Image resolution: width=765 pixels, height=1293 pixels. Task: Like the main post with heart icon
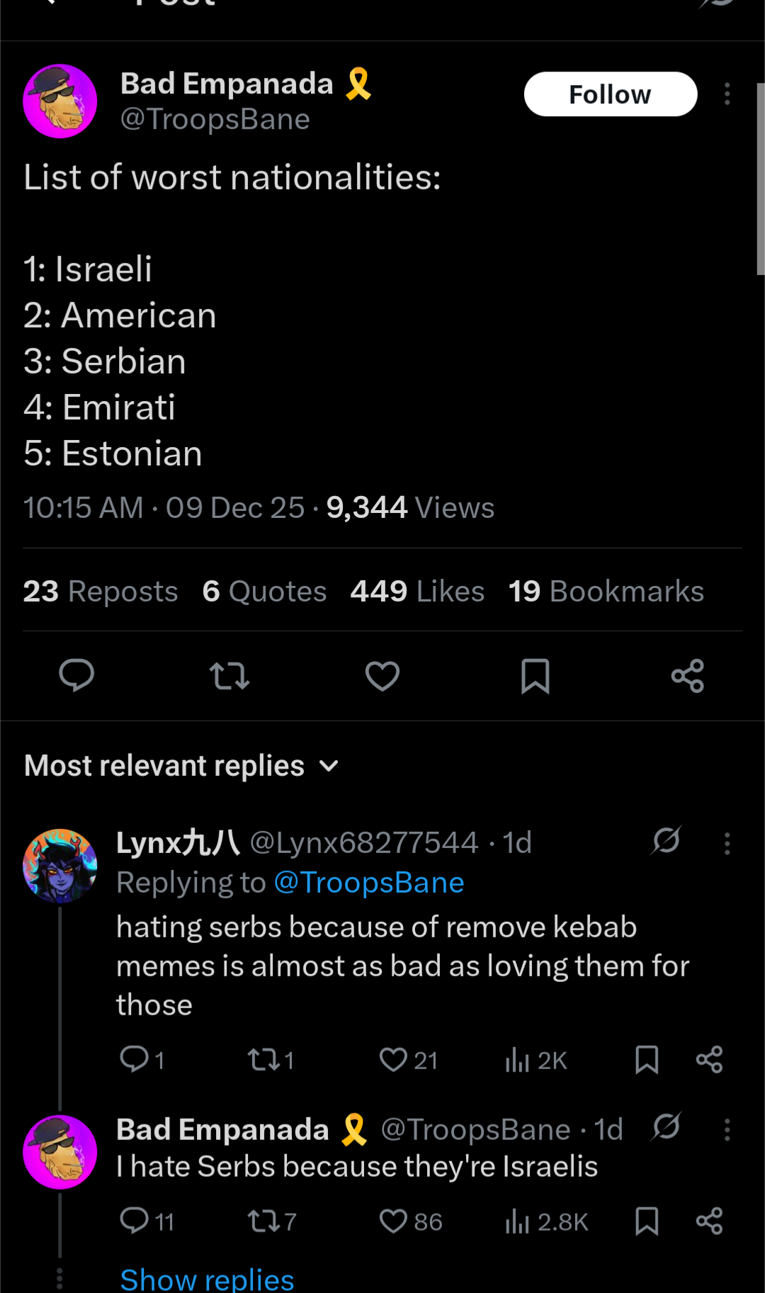(x=382, y=675)
